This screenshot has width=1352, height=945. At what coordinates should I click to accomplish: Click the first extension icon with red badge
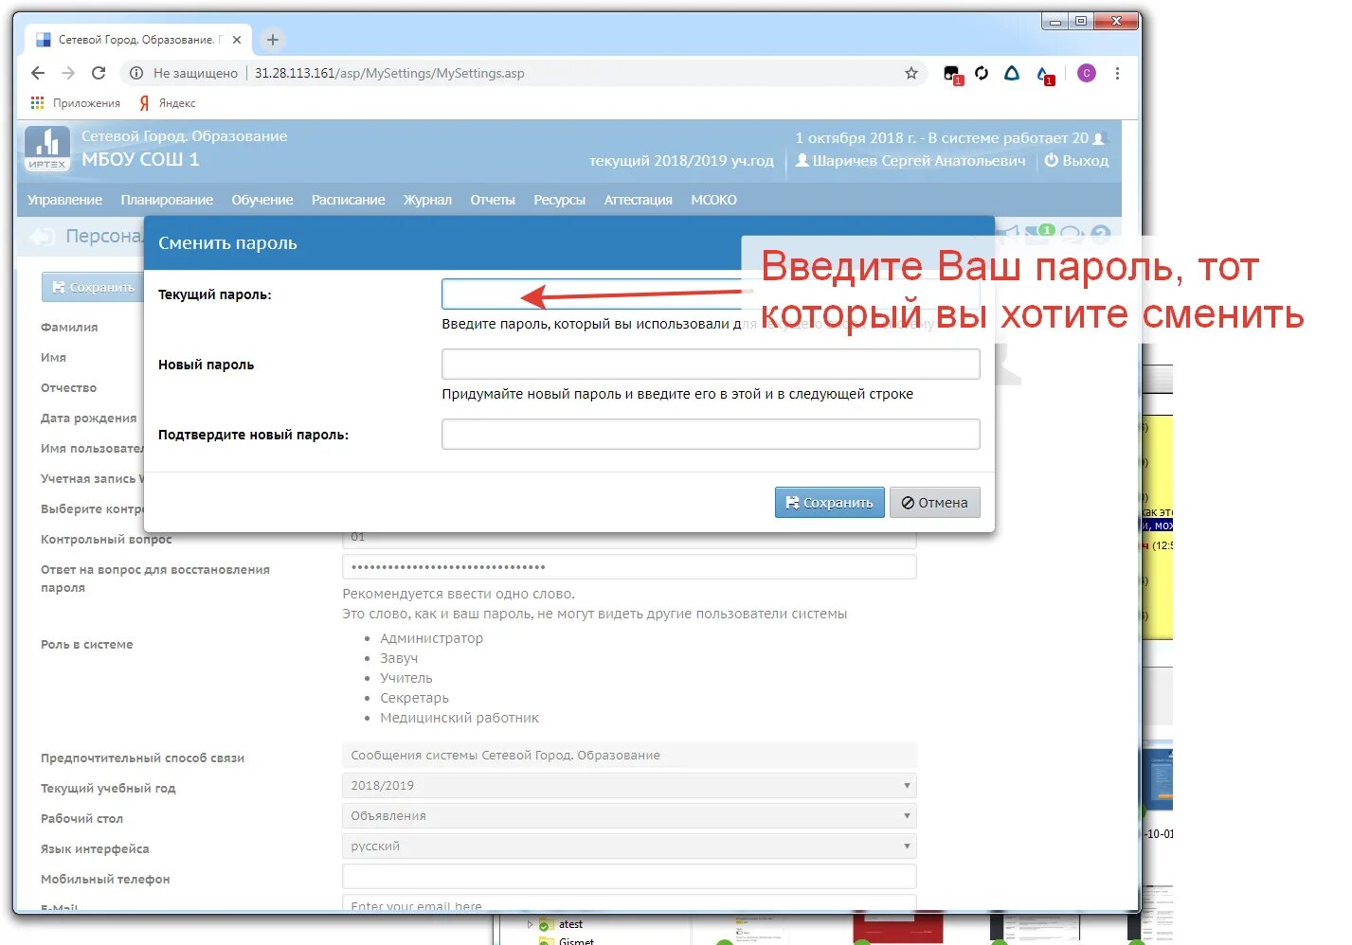pyautogui.click(x=953, y=74)
